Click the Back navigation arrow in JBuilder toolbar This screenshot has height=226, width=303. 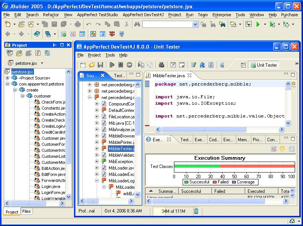click(8, 34)
